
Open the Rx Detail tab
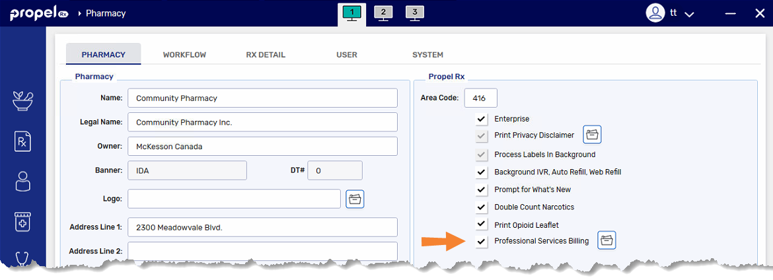266,55
